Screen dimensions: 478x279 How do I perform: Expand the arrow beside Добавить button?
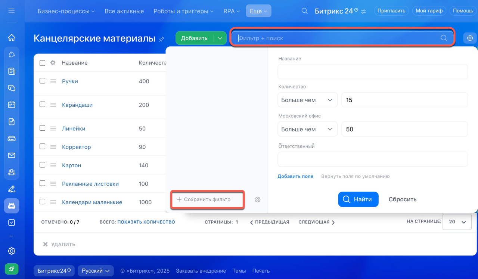pyautogui.click(x=220, y=38)
